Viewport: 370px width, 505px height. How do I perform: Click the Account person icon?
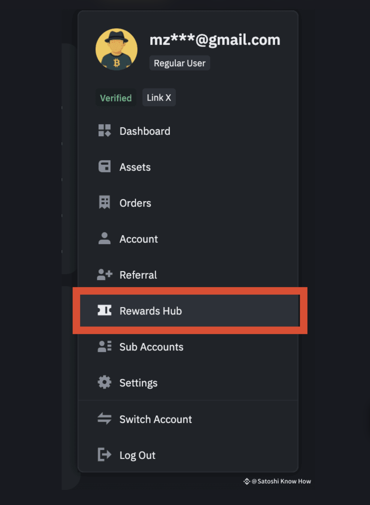tap(104, 238)
